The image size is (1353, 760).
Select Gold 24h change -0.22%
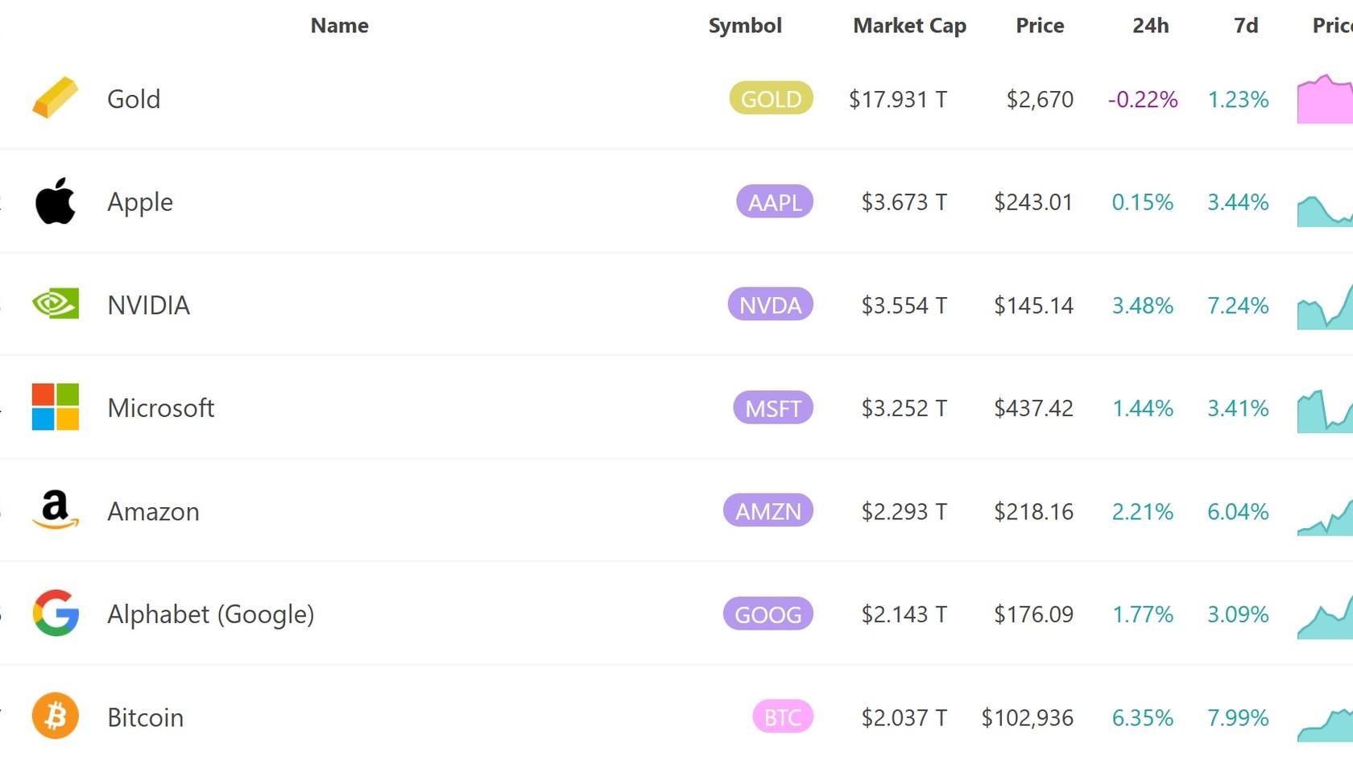point(1143,99)
